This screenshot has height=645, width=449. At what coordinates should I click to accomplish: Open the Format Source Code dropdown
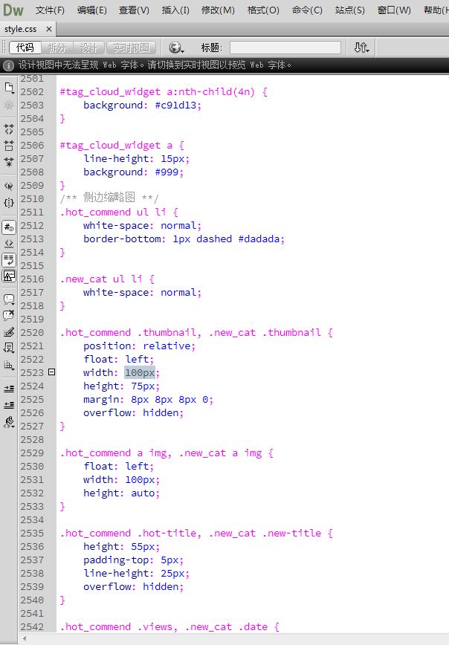9,422
